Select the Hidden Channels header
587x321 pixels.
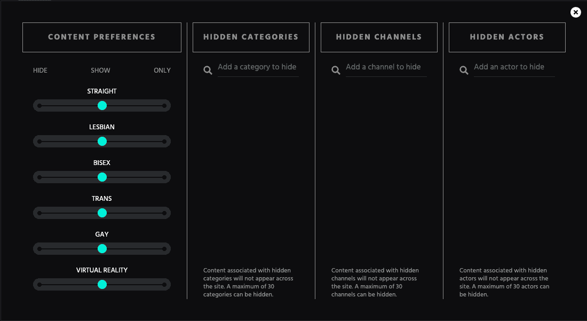[x=379, y=37]
